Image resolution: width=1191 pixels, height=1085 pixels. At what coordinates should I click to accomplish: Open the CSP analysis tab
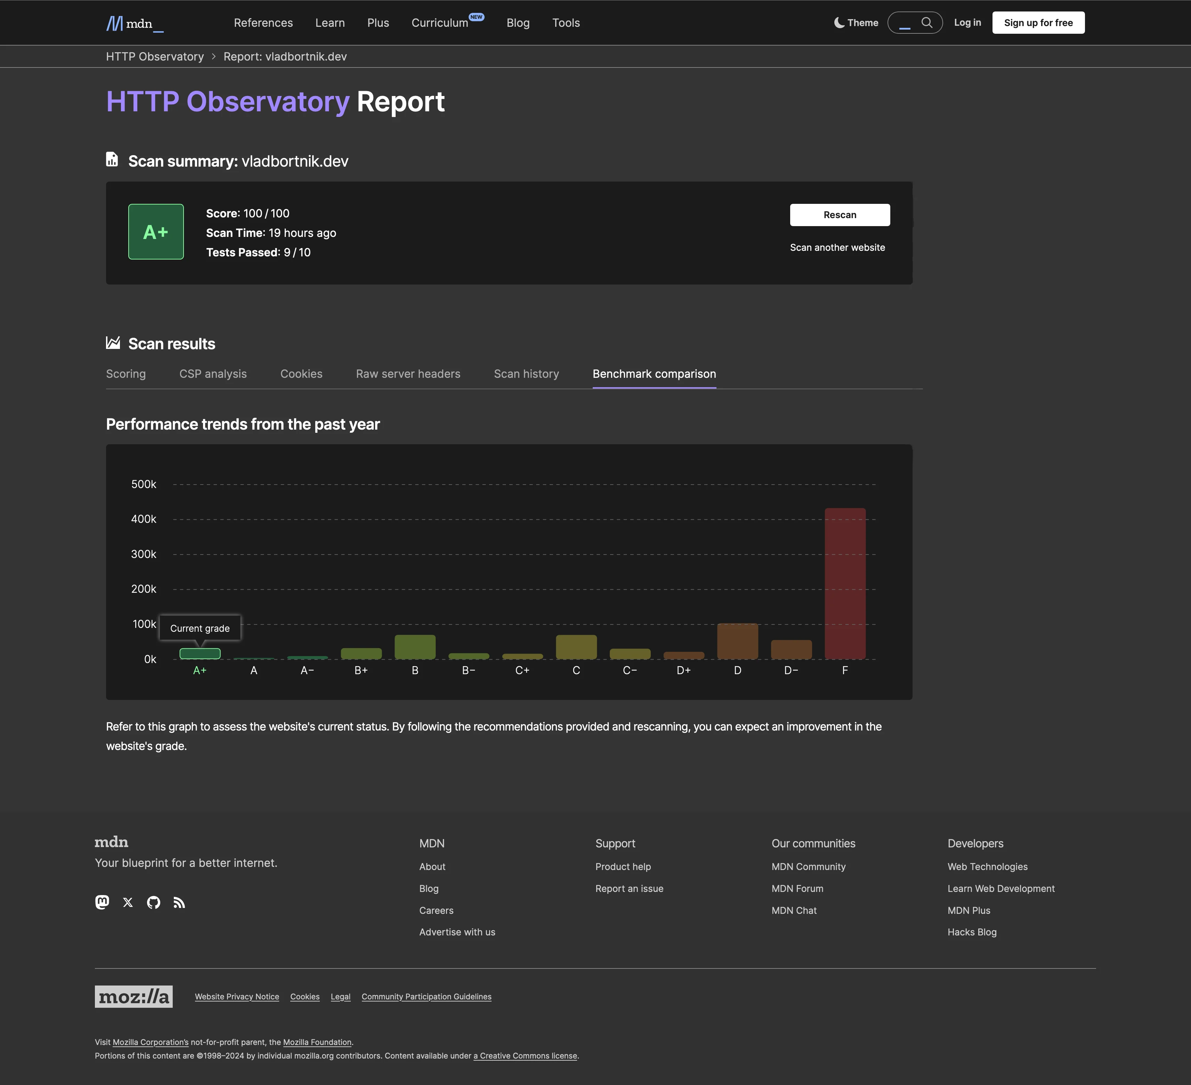pyautogui.click(x=213, y=374)
